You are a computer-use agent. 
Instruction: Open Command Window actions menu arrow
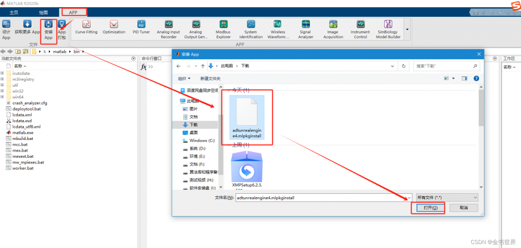[495, 59]
